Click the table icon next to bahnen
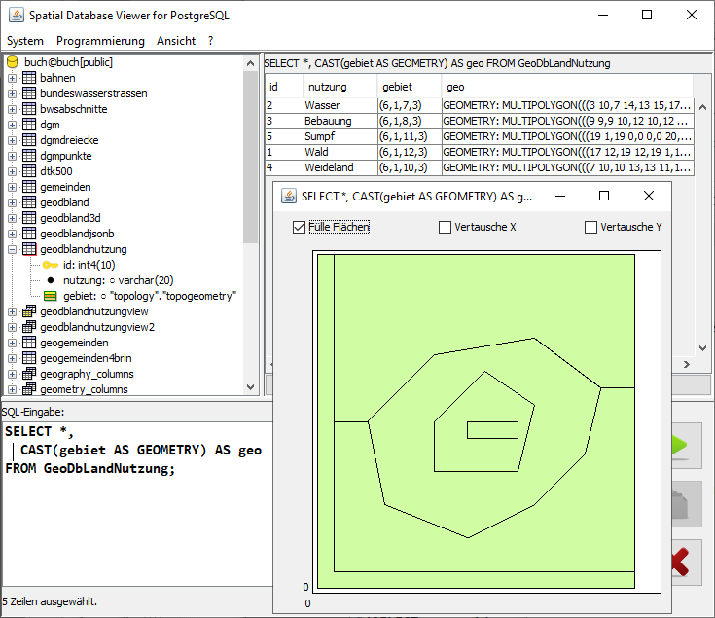 (29, 78)
